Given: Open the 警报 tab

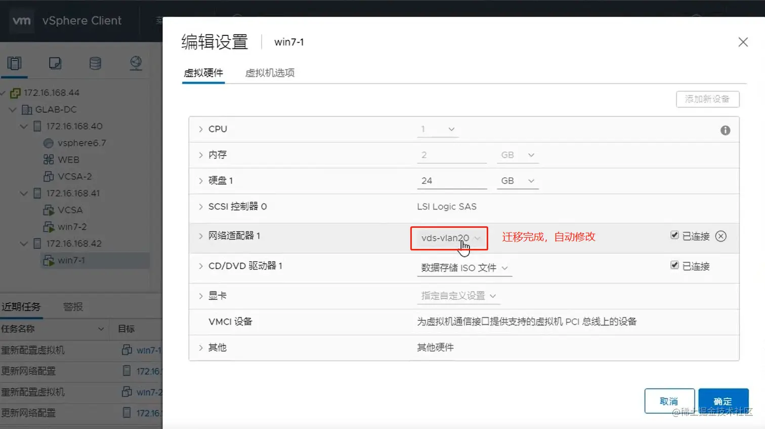Looking at the screenshot, I should tap(73, 307).
